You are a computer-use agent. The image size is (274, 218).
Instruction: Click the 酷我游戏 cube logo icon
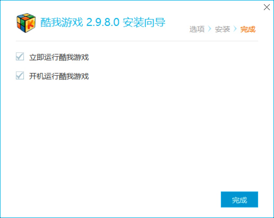click(26, 23)
